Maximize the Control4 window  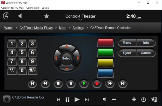coord(148,3)
